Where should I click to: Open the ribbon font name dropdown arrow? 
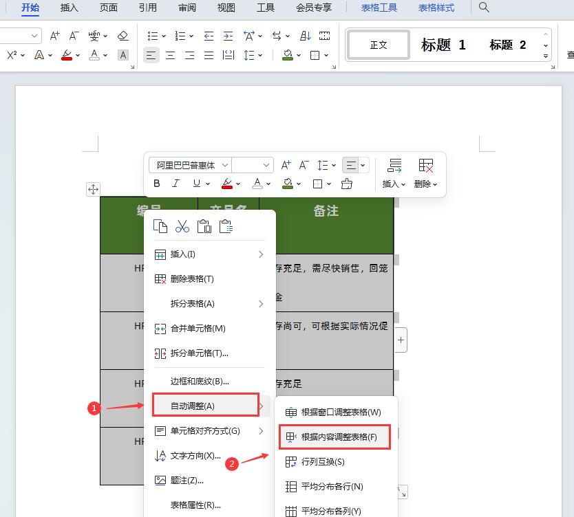[x=34, y=36]
